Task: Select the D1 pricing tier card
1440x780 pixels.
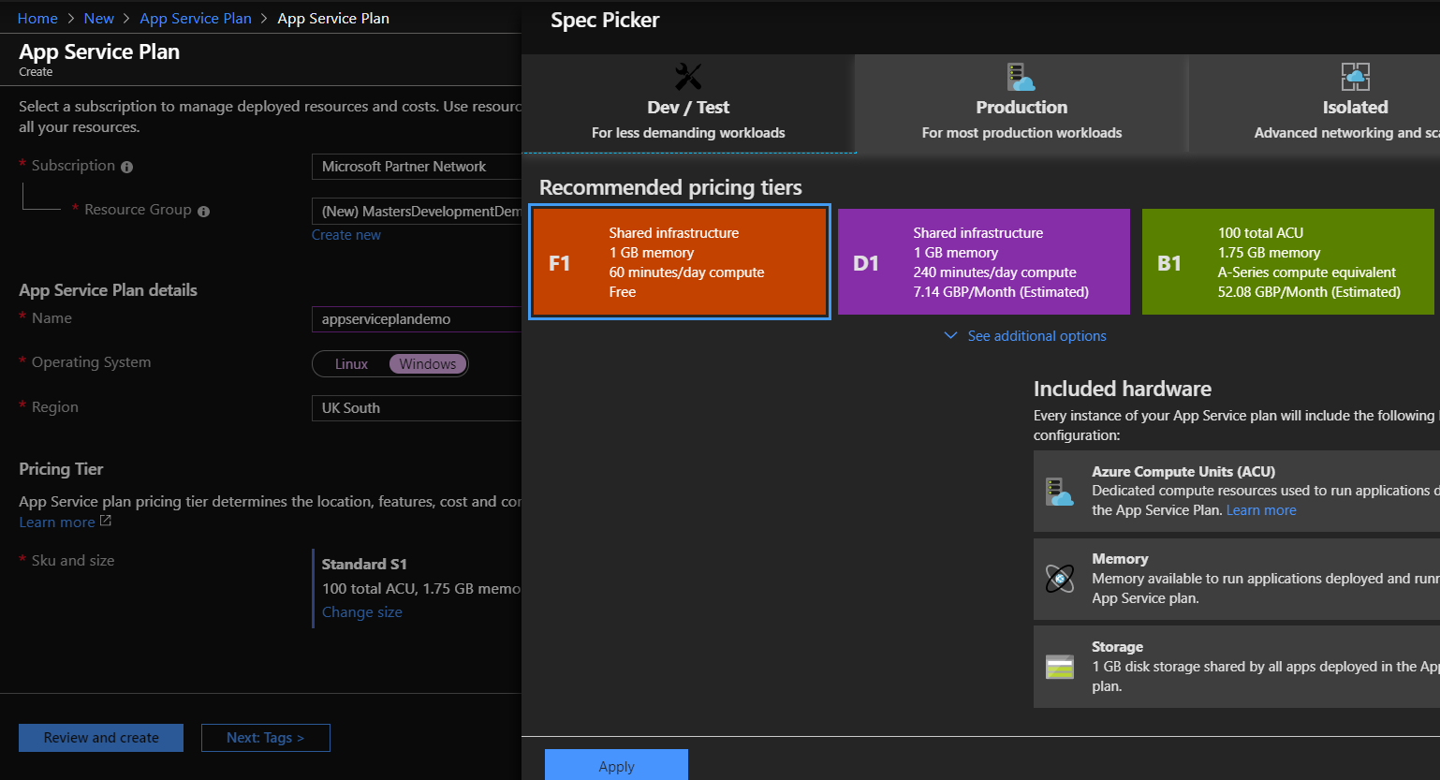Action: pyautogui.click(x=983, y=261)
